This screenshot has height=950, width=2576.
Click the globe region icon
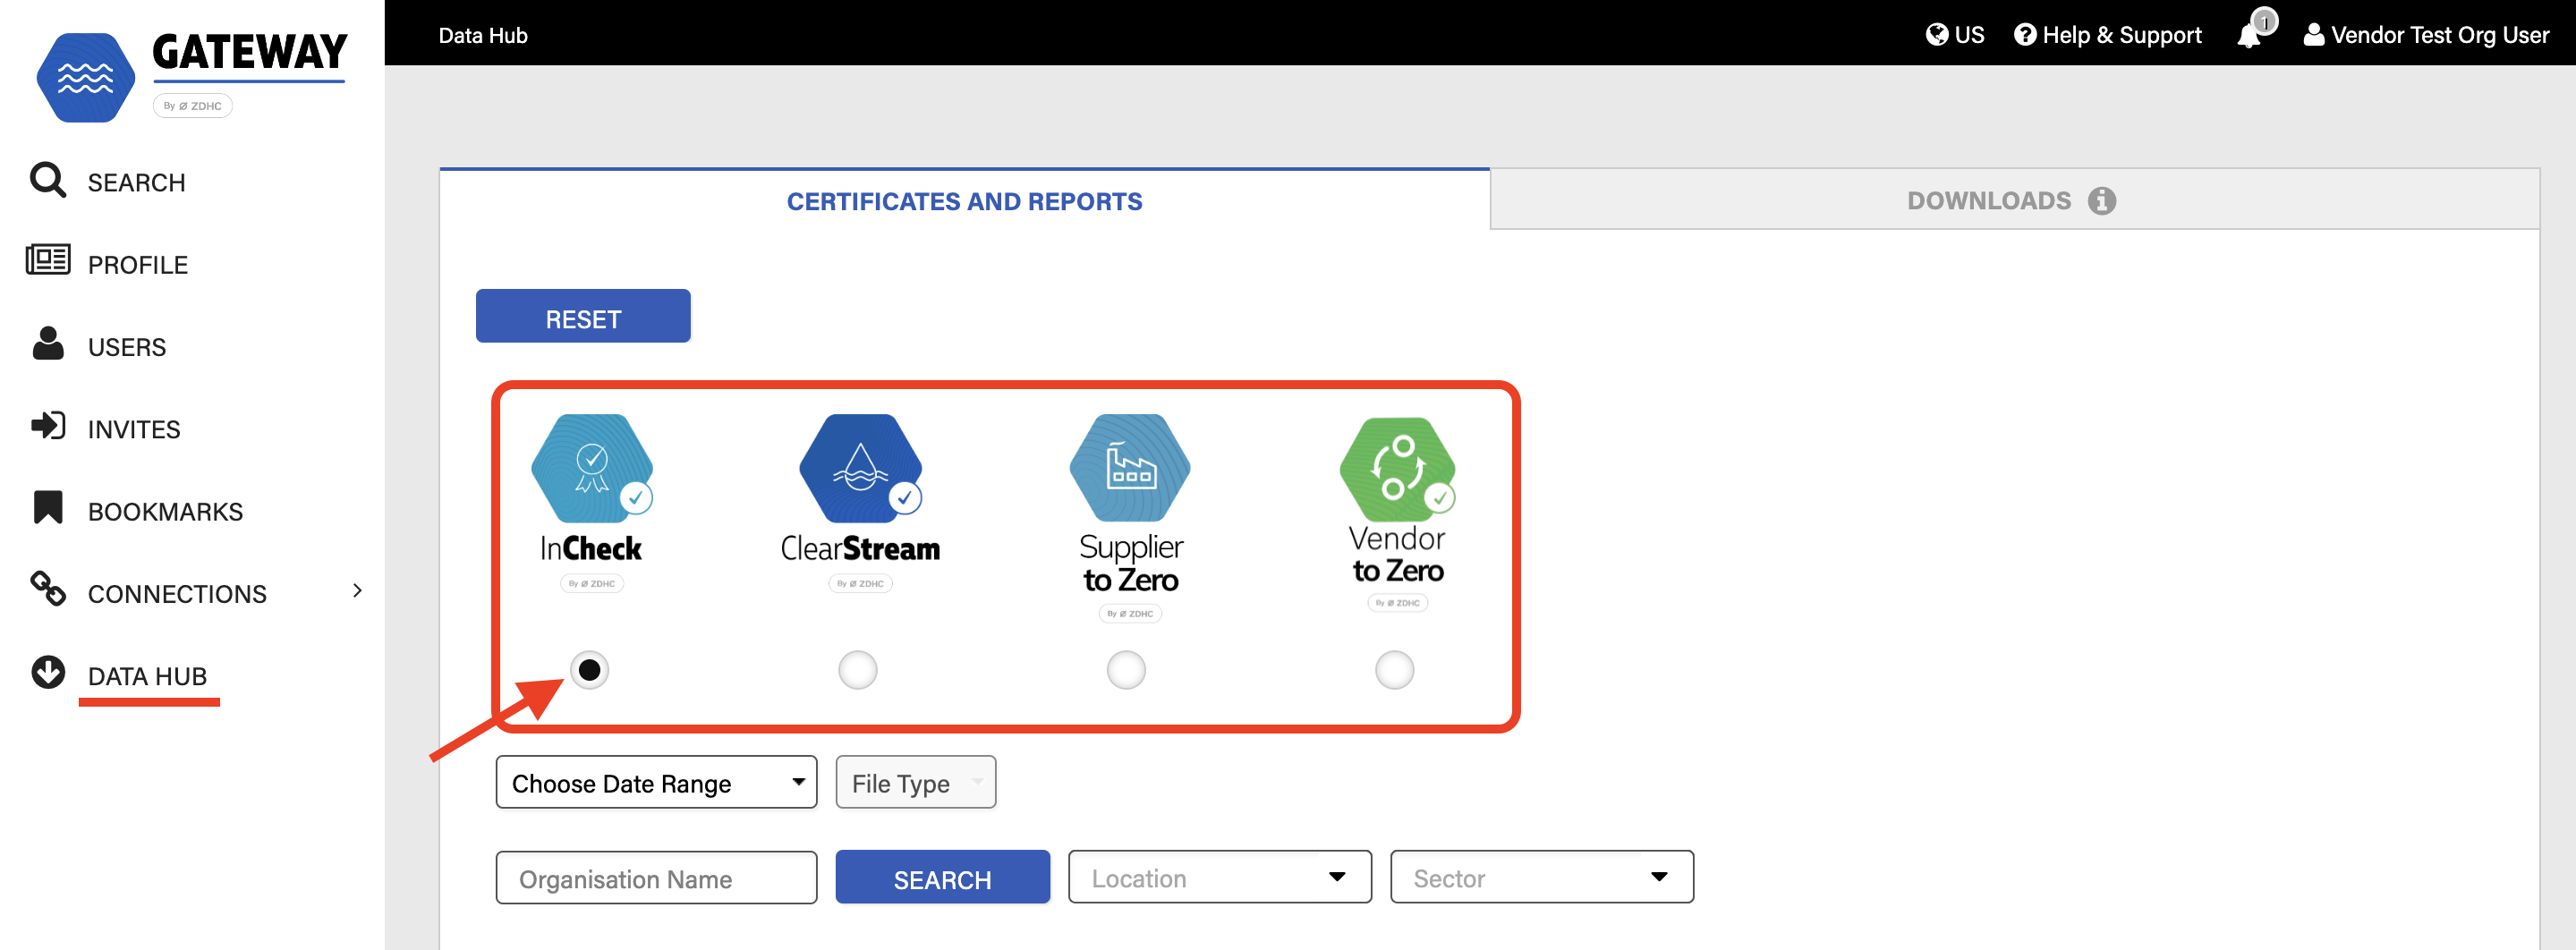click(x=1937, y=35)
